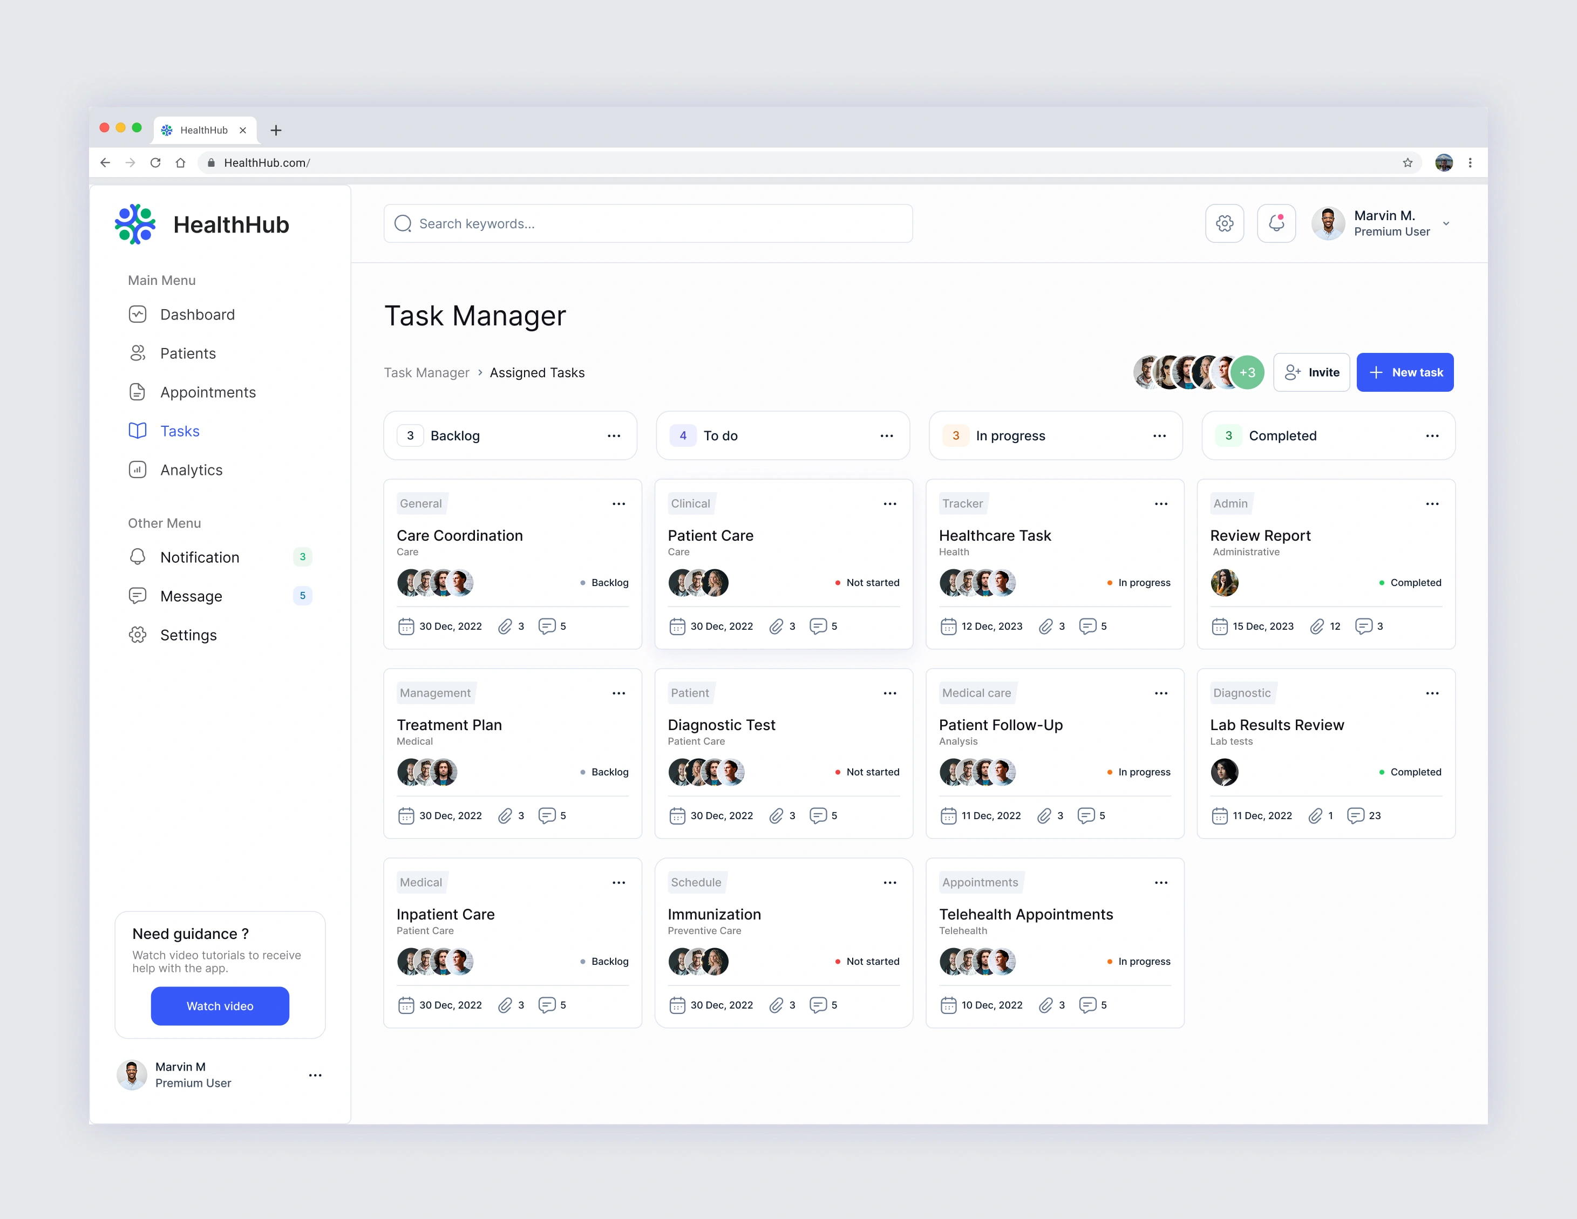Click the settings gear icon in header
1577x1219 pixels.
pyautogui.click(x=1224, y=224)
